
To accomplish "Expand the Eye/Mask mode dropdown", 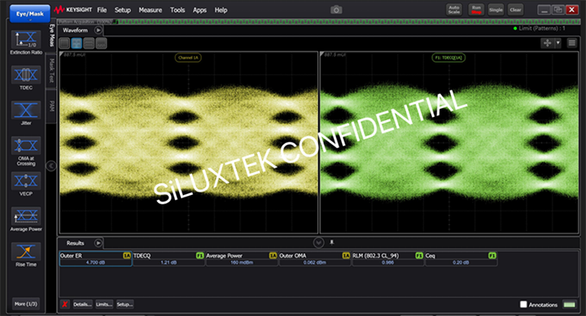I will coord(29,14).
